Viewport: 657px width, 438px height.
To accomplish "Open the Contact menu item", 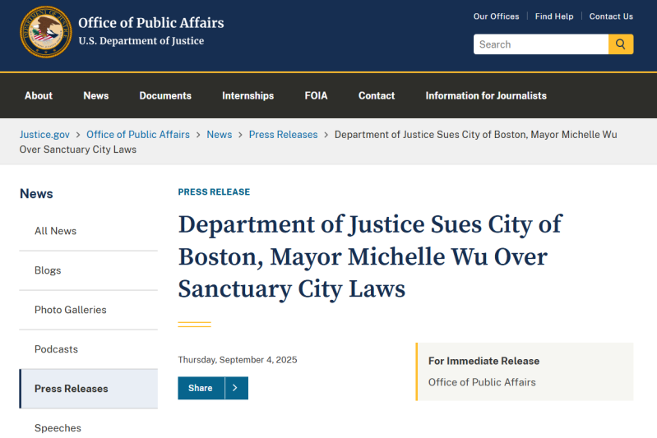I will click(x=377, y=95).
